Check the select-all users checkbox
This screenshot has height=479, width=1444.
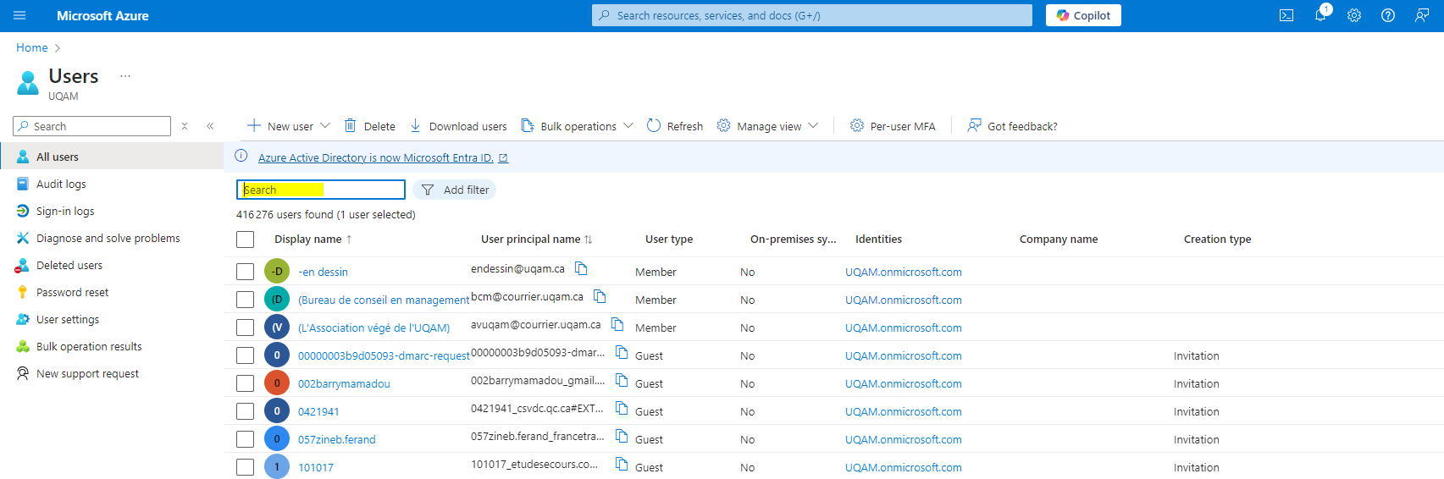coord(245,239)
